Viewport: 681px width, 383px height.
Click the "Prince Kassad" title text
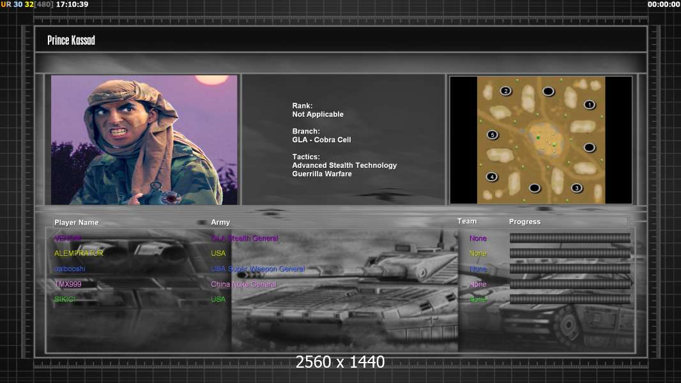71,40
